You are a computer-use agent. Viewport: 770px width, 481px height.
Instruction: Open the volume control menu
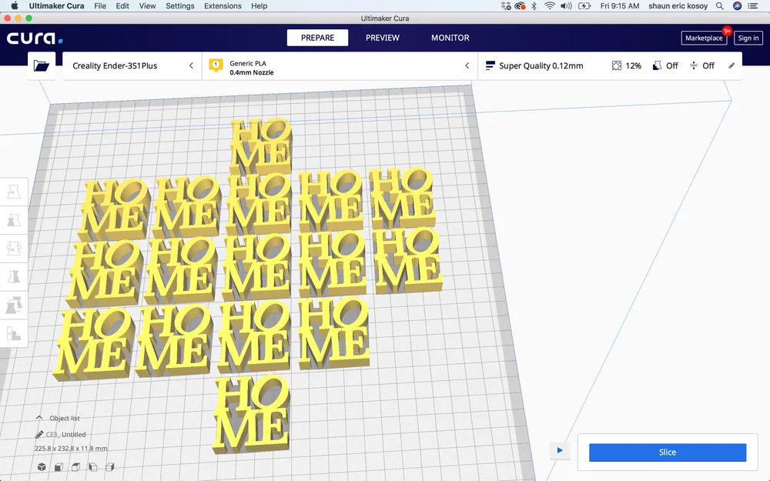[566, 6]
